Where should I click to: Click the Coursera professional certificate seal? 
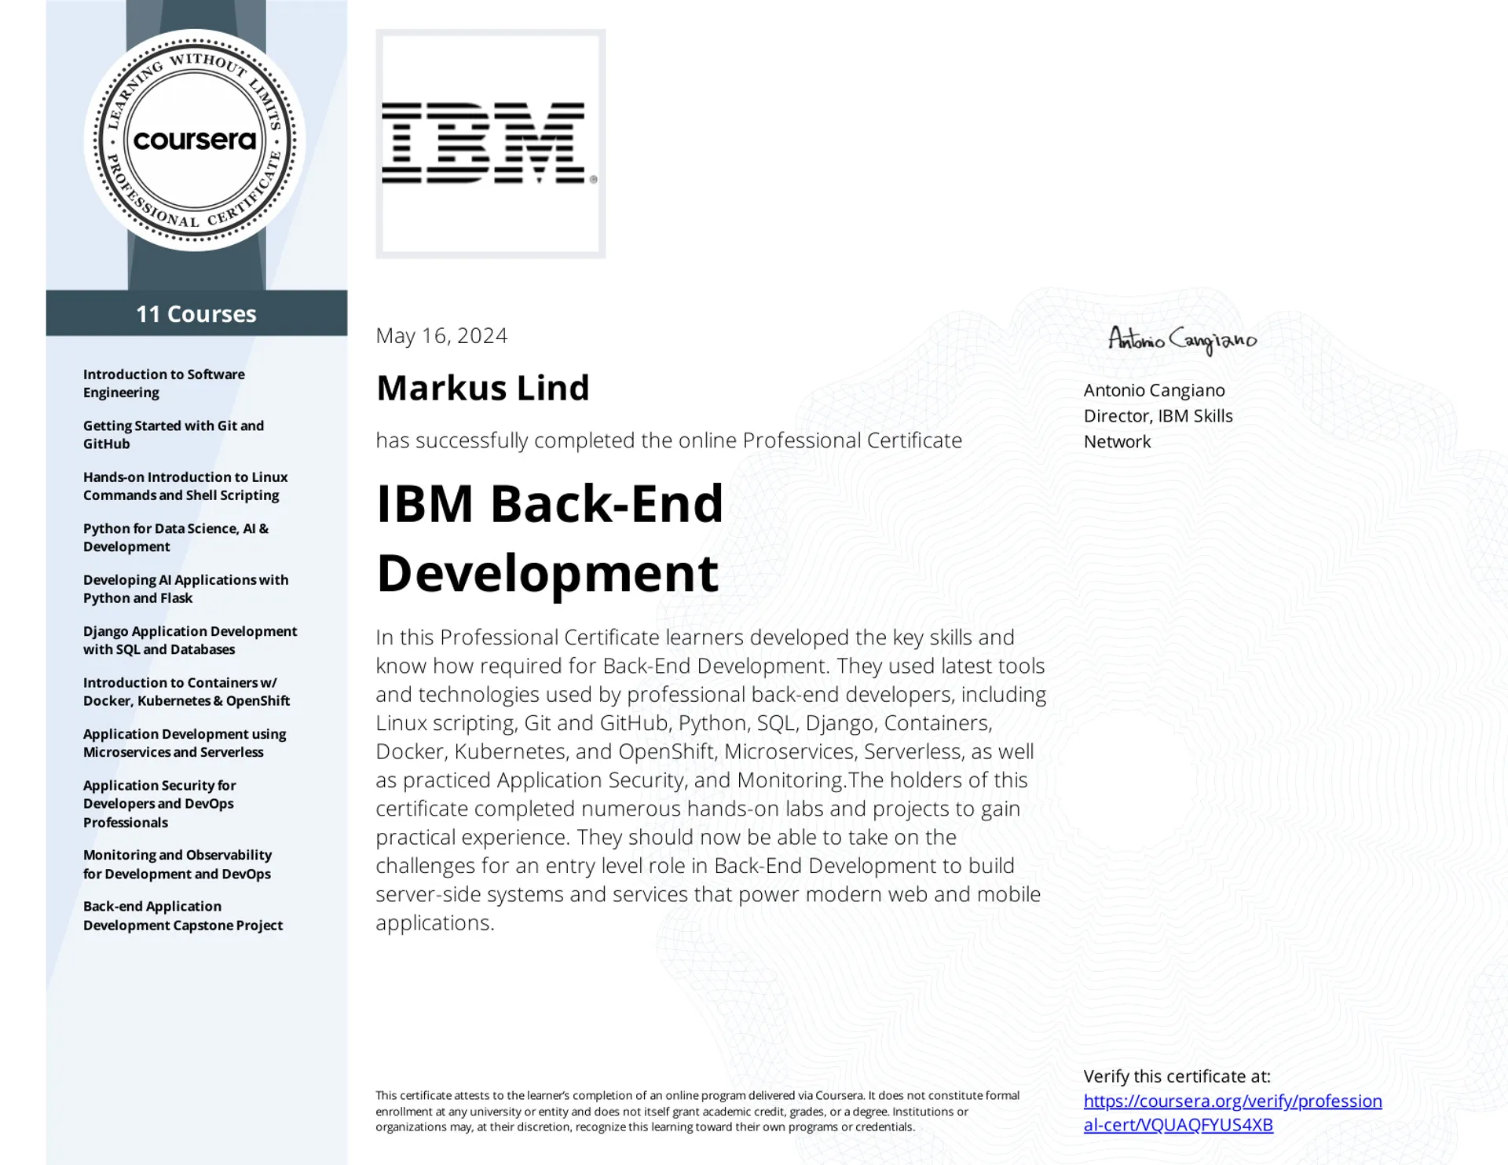[195, 141]
